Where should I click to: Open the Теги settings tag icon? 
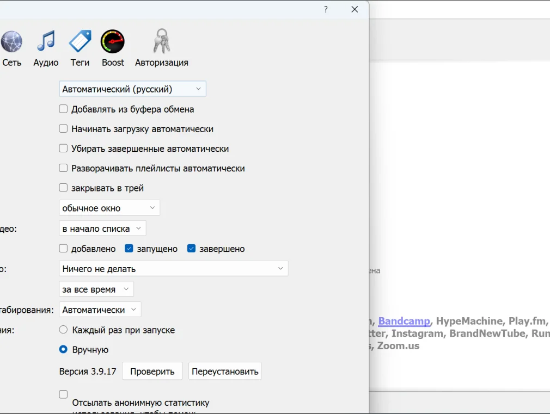80,42
